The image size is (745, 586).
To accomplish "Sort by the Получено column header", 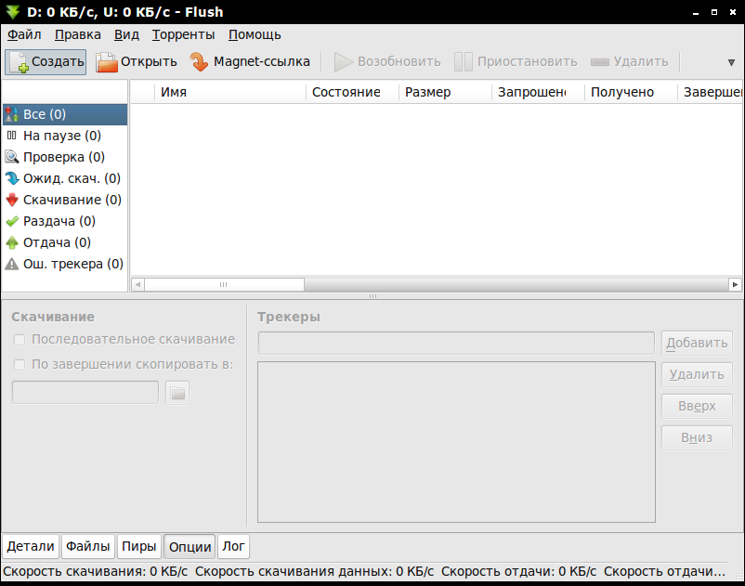I will 632,92.
